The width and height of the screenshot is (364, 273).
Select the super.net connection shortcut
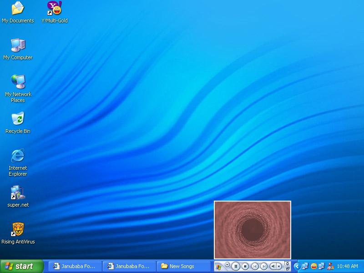point(18,197)
